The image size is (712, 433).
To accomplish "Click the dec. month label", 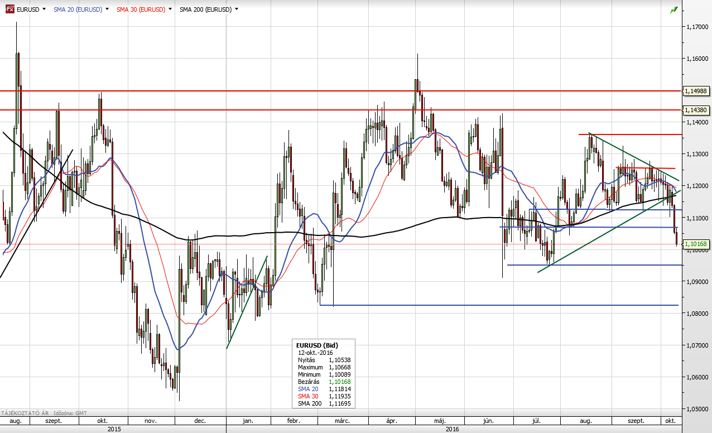I will tap(200, 421).
